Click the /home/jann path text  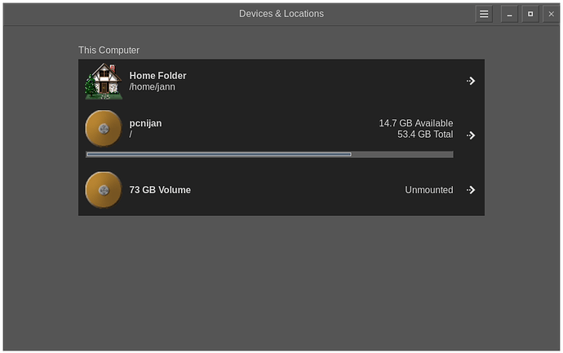152,86
